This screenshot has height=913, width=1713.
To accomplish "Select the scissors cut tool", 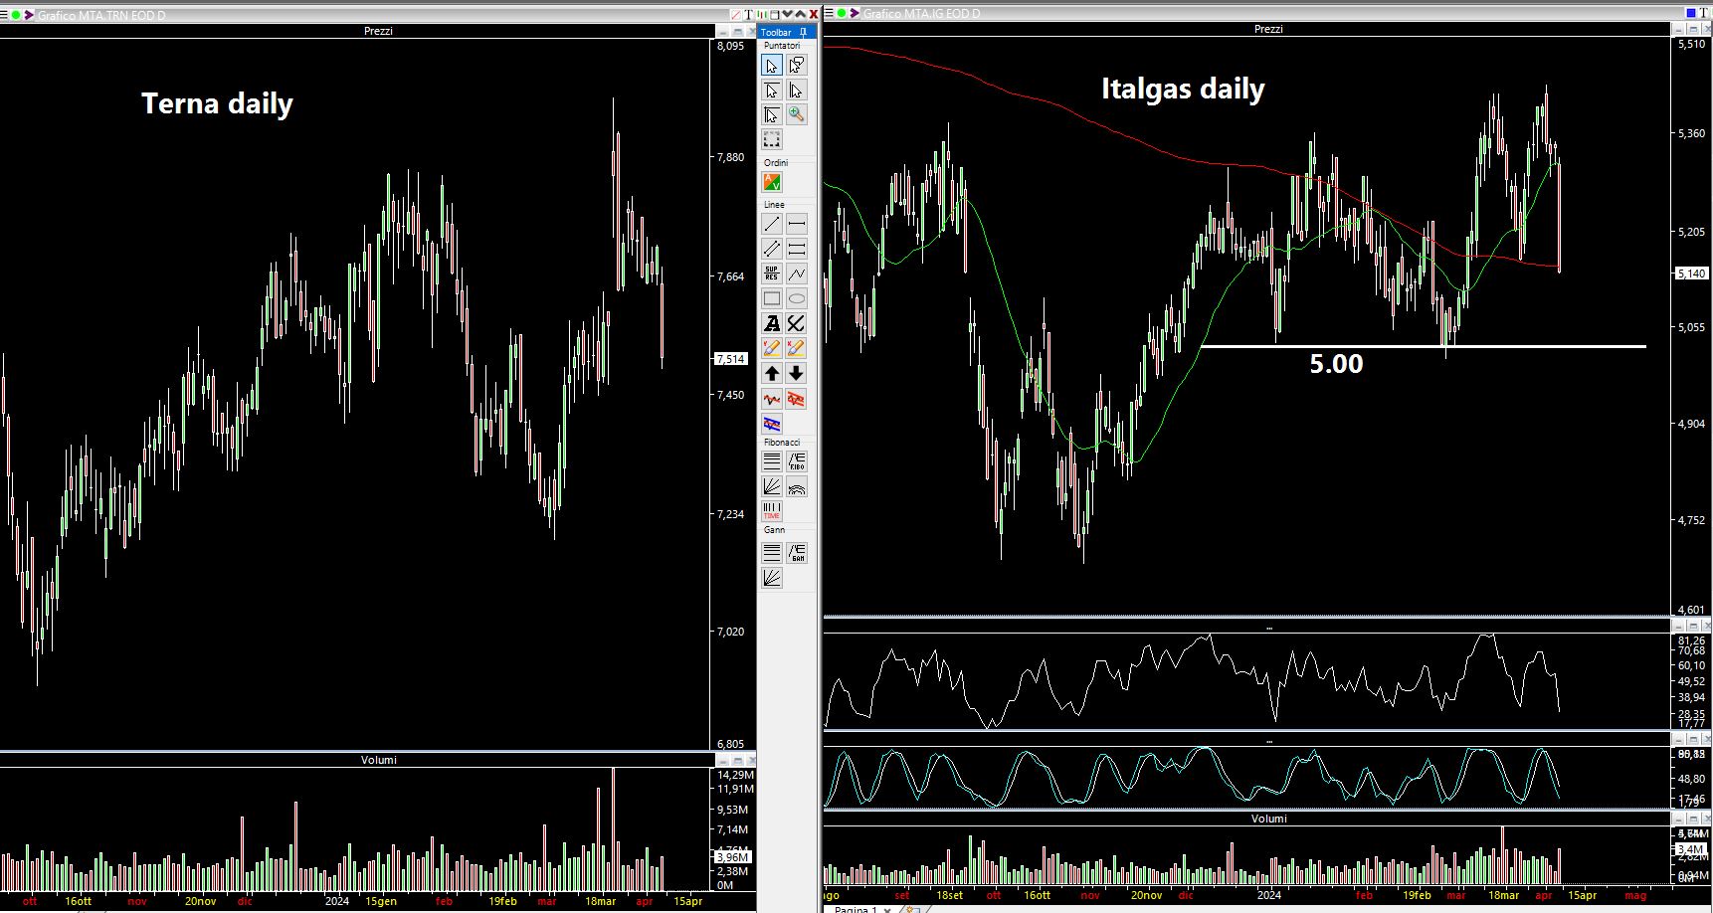I will (x=797, y=323).
